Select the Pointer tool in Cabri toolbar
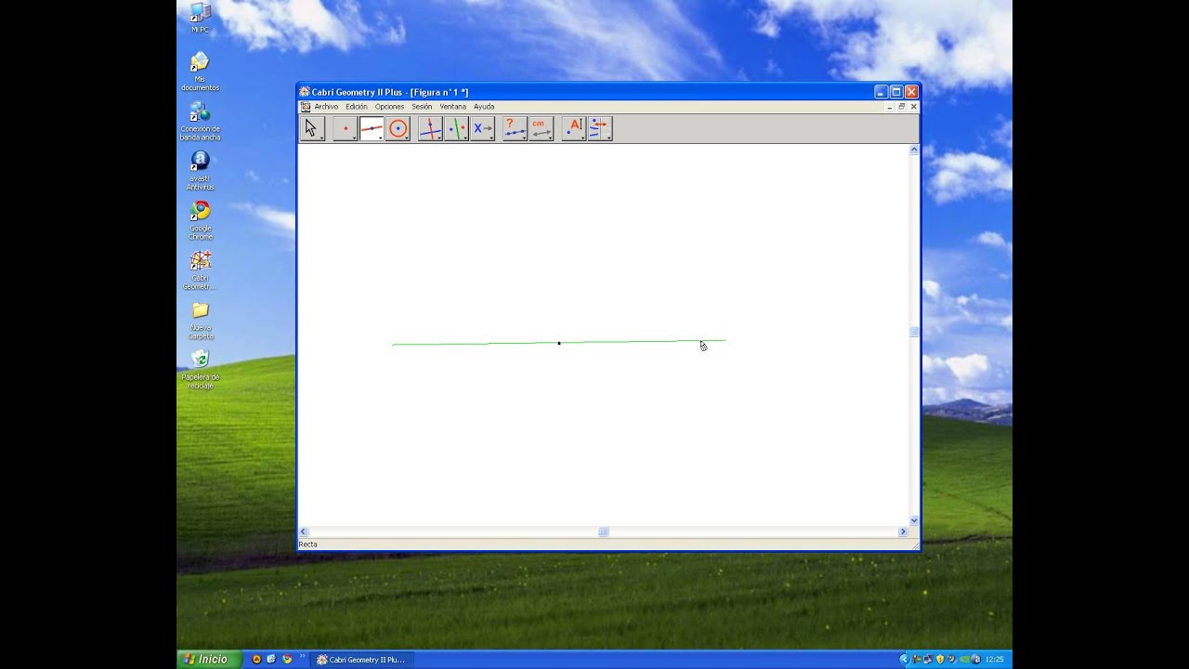This screenshot has width=1189, height=669. click(311, 128)
